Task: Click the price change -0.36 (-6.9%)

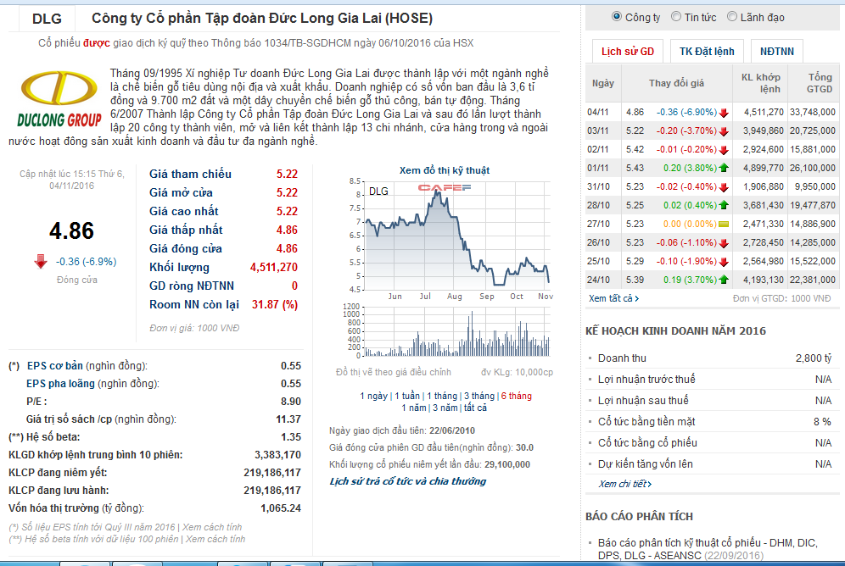Action: pos(87,262)
